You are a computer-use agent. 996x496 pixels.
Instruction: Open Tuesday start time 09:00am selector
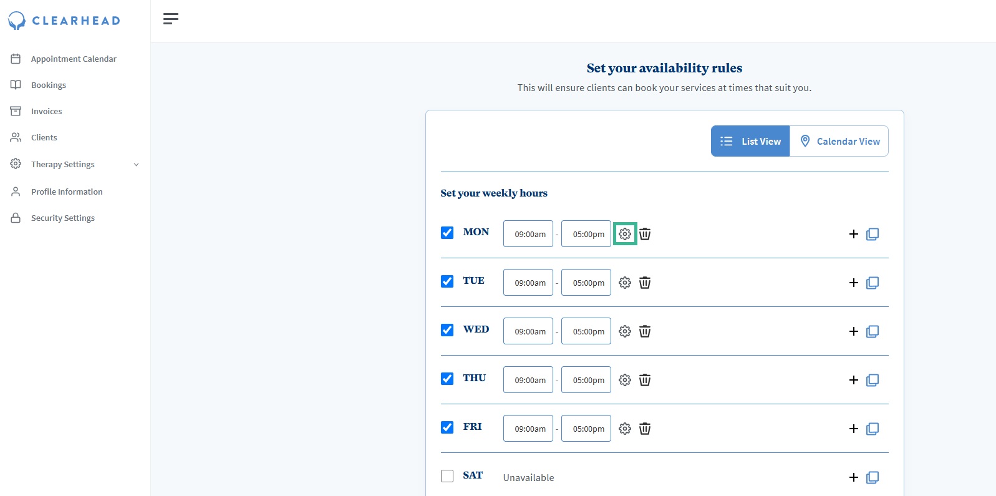tap(528, 283)
